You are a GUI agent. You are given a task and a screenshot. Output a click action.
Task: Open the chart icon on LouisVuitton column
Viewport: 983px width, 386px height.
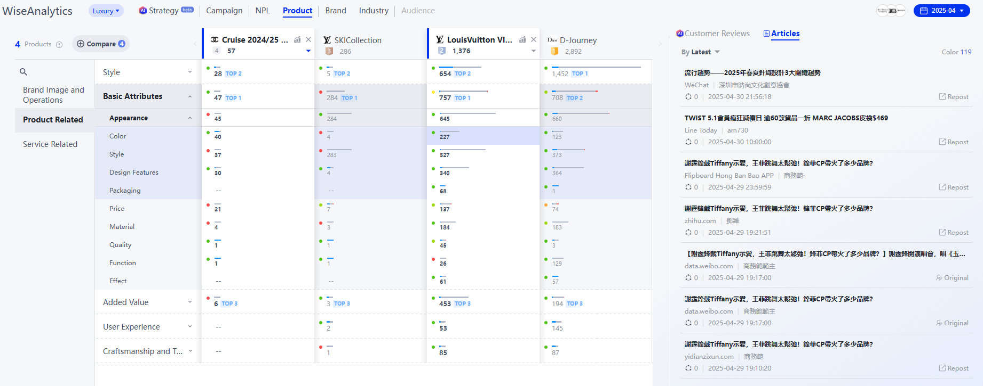pos(522,39)
